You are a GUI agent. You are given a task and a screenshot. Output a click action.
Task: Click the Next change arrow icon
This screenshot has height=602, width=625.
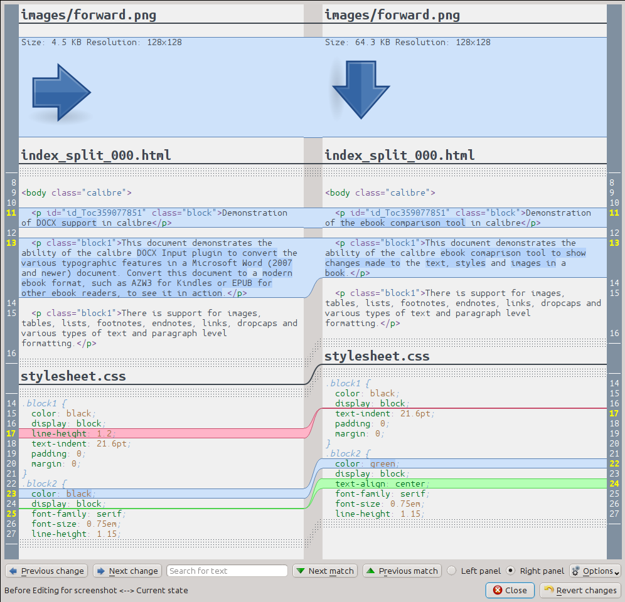coord(101,571)
